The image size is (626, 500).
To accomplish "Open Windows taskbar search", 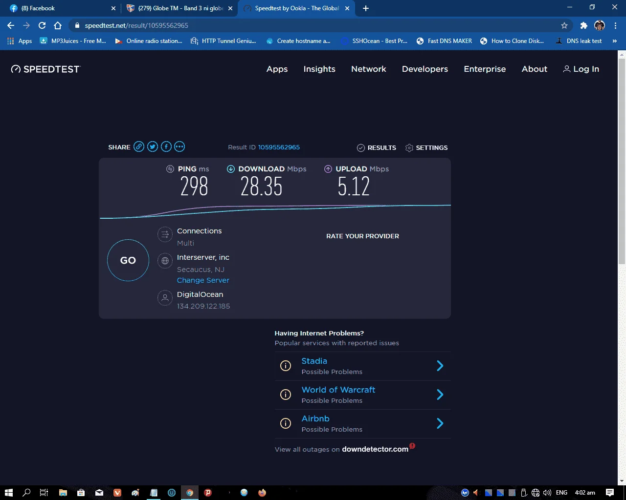I will 26,493.
